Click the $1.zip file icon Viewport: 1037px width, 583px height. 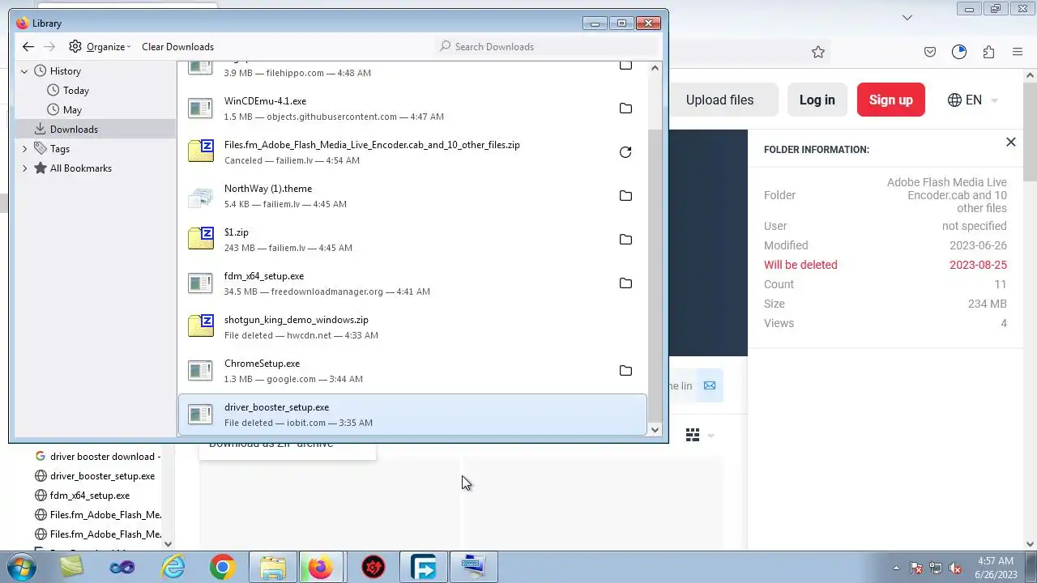[x=201, y=239]
